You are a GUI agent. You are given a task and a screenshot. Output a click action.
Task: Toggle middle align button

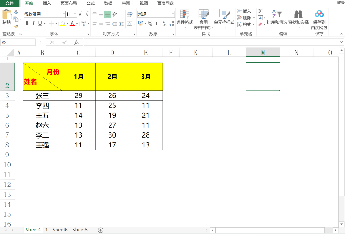pyautogui.click(x=101, y=14)
